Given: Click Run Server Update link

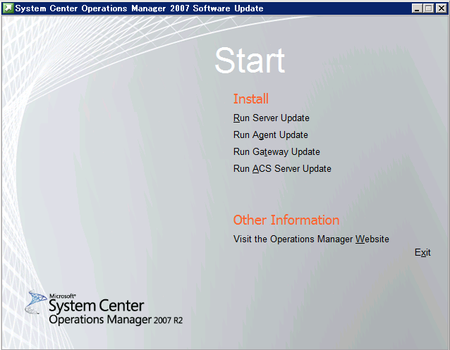Looking at the screenshot, I should coord(272,118).
